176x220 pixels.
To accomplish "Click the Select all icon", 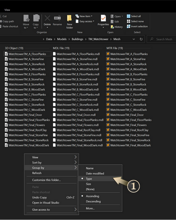I will coord(129,16).
